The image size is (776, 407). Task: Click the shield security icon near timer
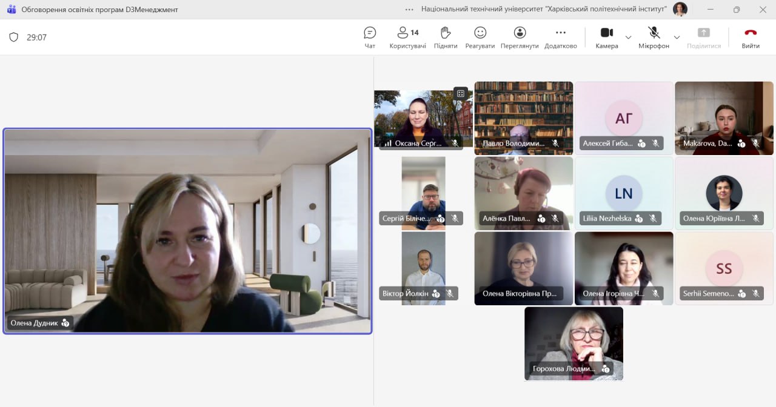[x=14, y=38]
